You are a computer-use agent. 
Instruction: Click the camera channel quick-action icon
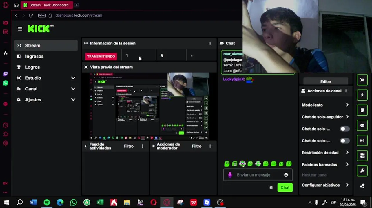pyautogui.click(x=362, y=156)
